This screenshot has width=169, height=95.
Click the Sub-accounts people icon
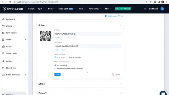(3, 53)
